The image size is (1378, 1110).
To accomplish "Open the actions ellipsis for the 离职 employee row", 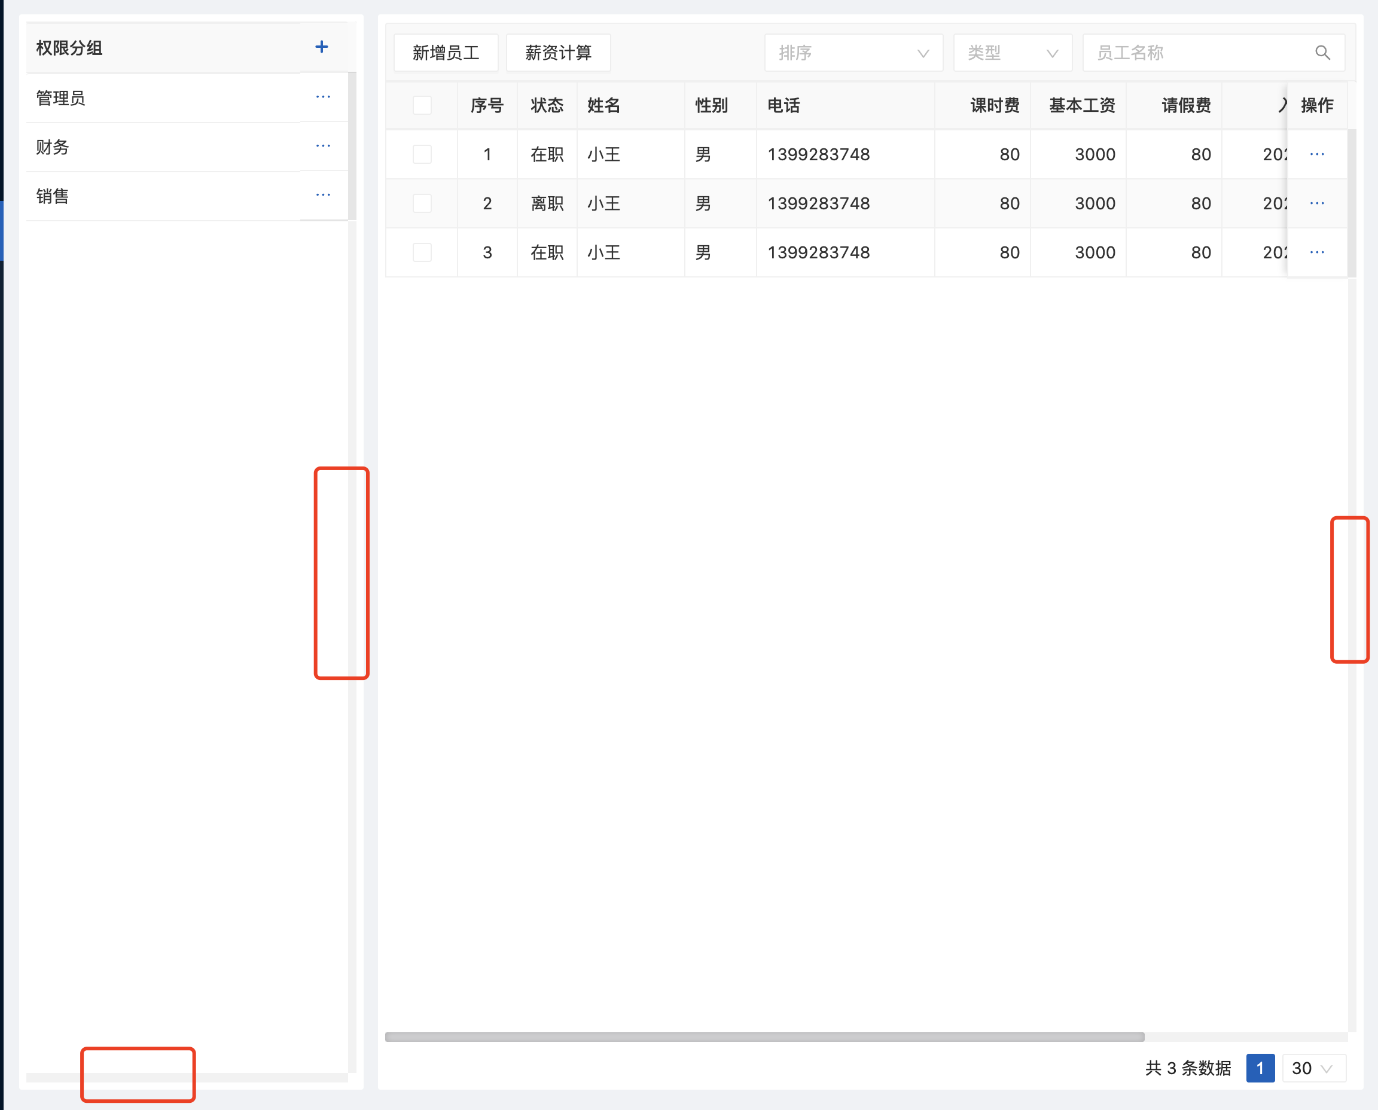I will pos(1316,203).
